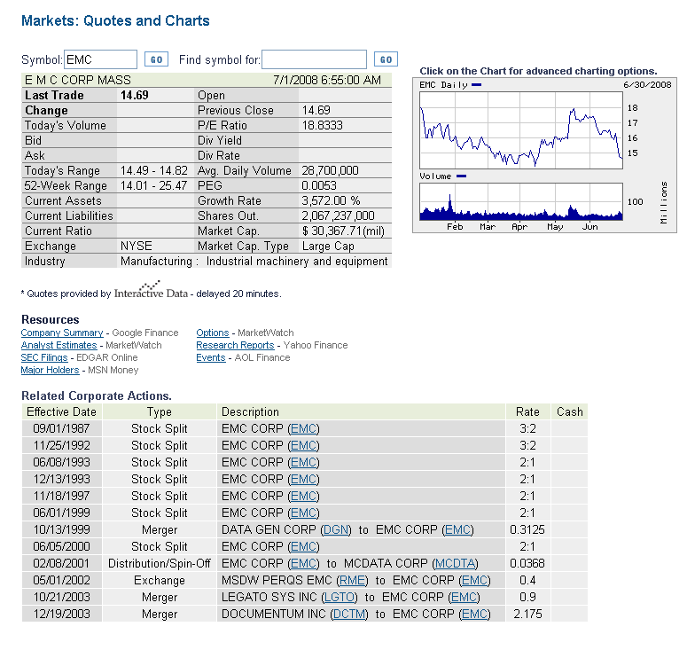The height and width of the screenshot is (650, 687).
Task: Click the Last Trade value 14.69
Action: (135, 95)
